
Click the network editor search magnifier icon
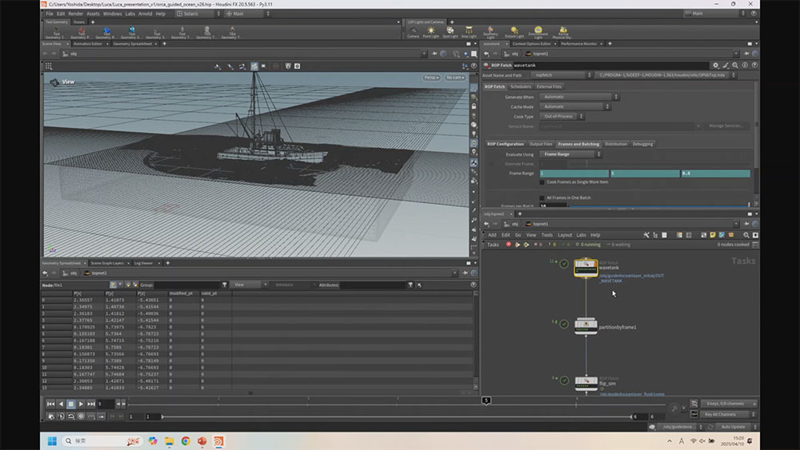point(746,235)
